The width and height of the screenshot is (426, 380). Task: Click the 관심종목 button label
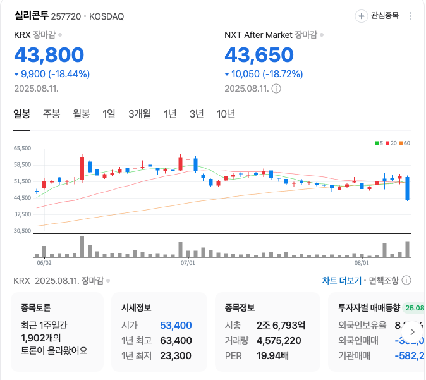click(x=385, y=16)
